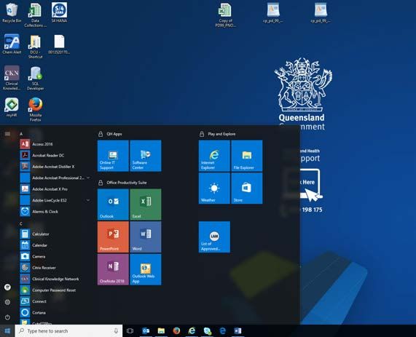Open the Data Collections Excel shortcut

coord(35,15)
